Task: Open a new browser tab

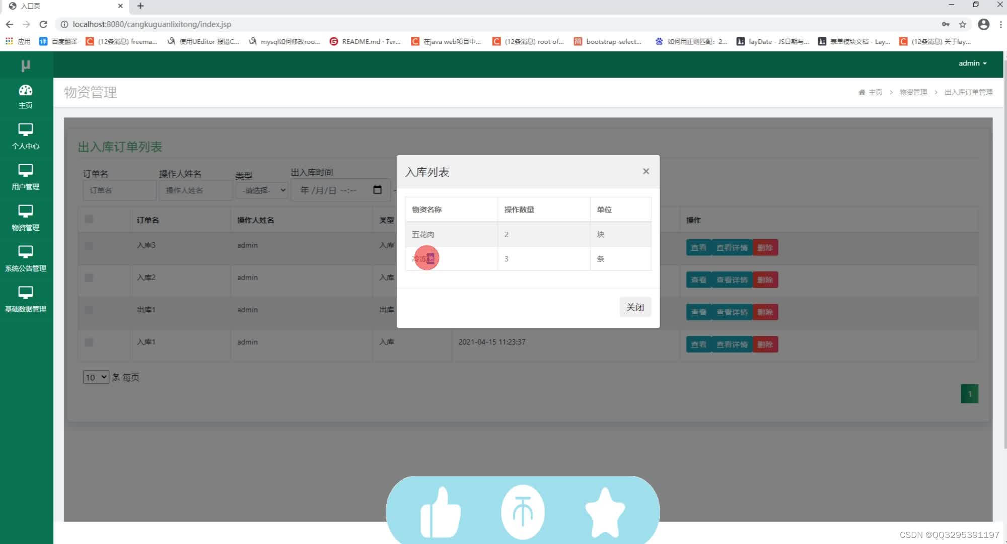Action: [x=140, y=6]
